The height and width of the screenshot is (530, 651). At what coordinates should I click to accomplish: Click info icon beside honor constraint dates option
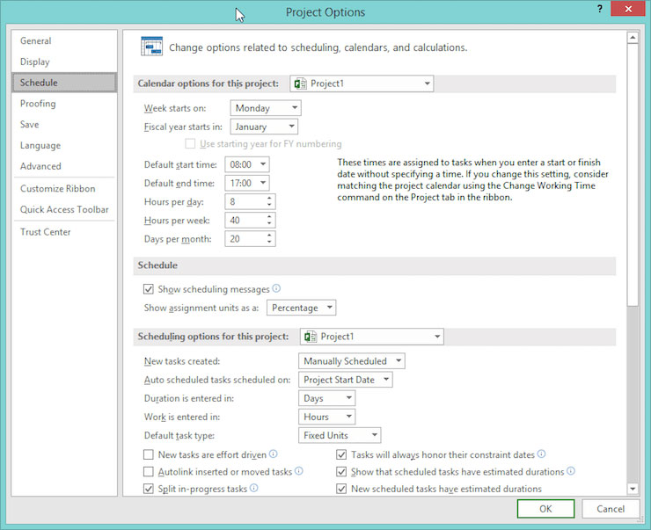(542, 454)
